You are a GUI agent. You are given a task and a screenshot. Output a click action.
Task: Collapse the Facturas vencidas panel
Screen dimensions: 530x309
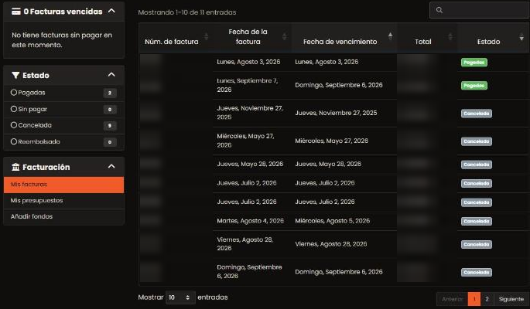coord(111,11)
